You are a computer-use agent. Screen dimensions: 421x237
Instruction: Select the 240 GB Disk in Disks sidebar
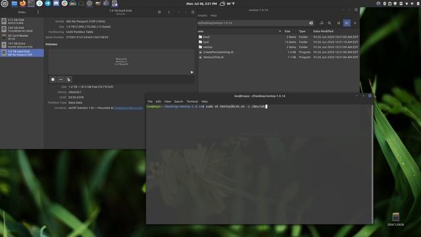pyautogui.click(x=22, y=29)
